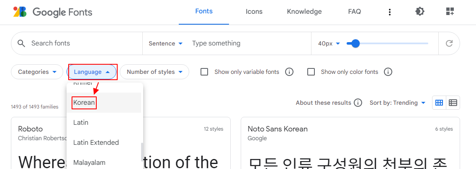The width and height of the screenshot is (476, 169).
Task: Go to the Icons tab
Action: tap(254, 12)
